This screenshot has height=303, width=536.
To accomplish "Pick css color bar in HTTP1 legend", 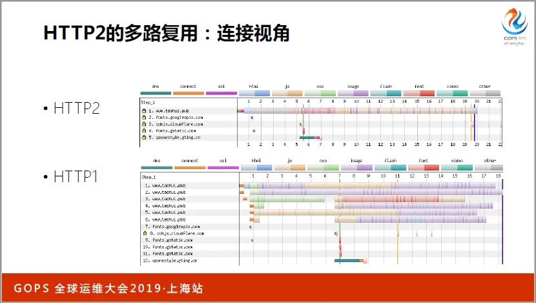I will click(x=323, y=167).
